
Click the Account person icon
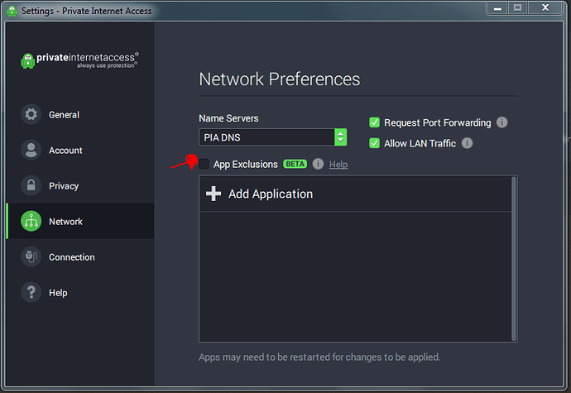[31, 151]
